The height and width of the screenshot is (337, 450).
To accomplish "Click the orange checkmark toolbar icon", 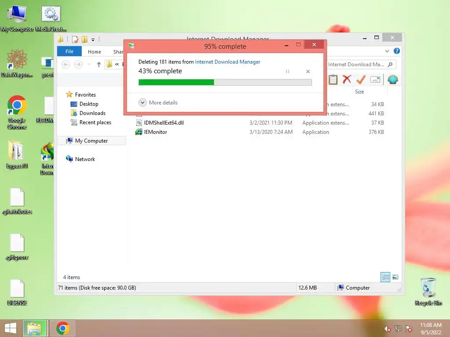I will click(x=361, y=79).
